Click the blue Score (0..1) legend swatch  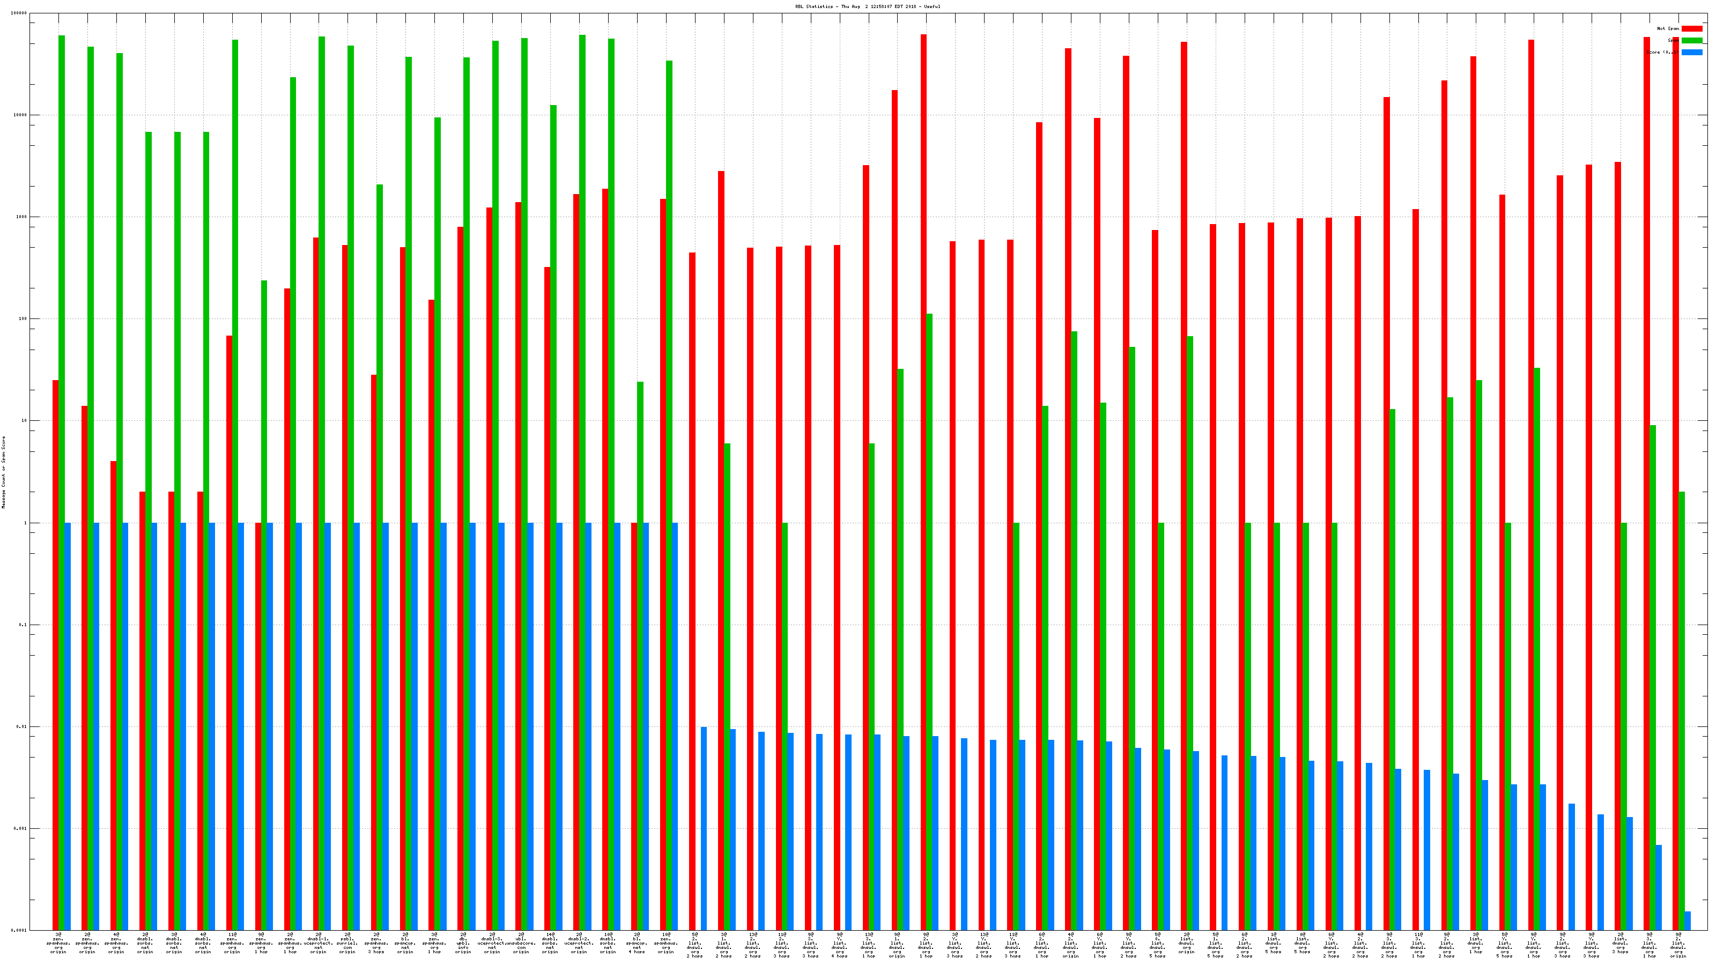[x=1692, y=53]
